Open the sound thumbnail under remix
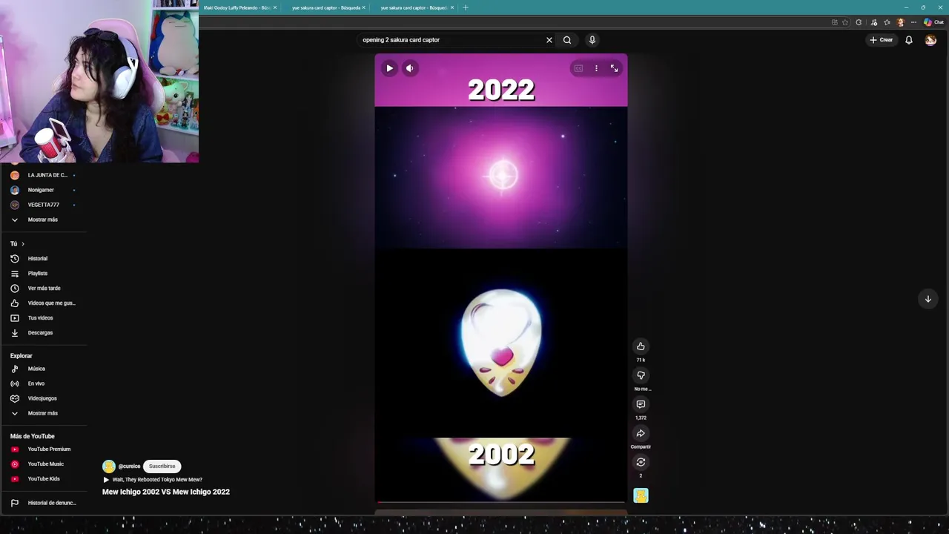The height and width of the screenshot is (534, 949). click(641, 495)
